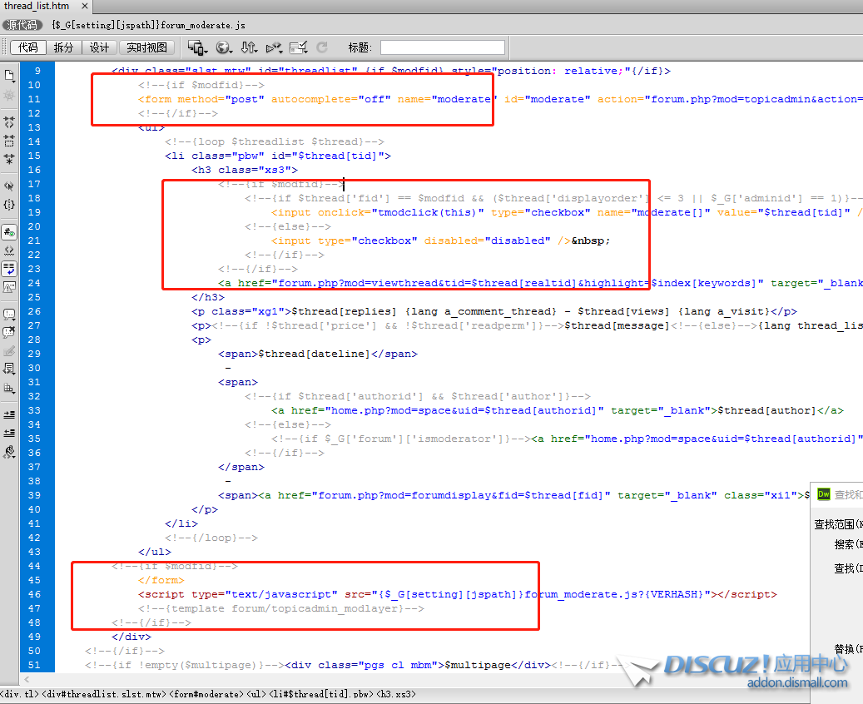The height and width of the screenshot is (704, 863).
Task: Click {lang a_comment_thread} in the code
Action: coord(481,311)
